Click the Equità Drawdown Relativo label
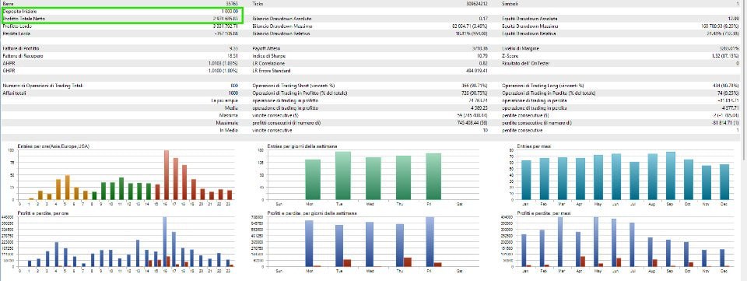Image resolution: width=747 pixels, height=281 pixels. pos(529,33)
